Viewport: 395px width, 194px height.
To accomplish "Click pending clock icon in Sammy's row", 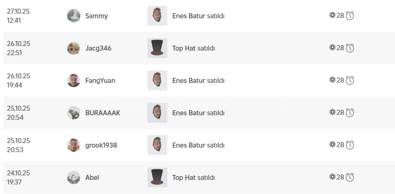I will (350, 16).
